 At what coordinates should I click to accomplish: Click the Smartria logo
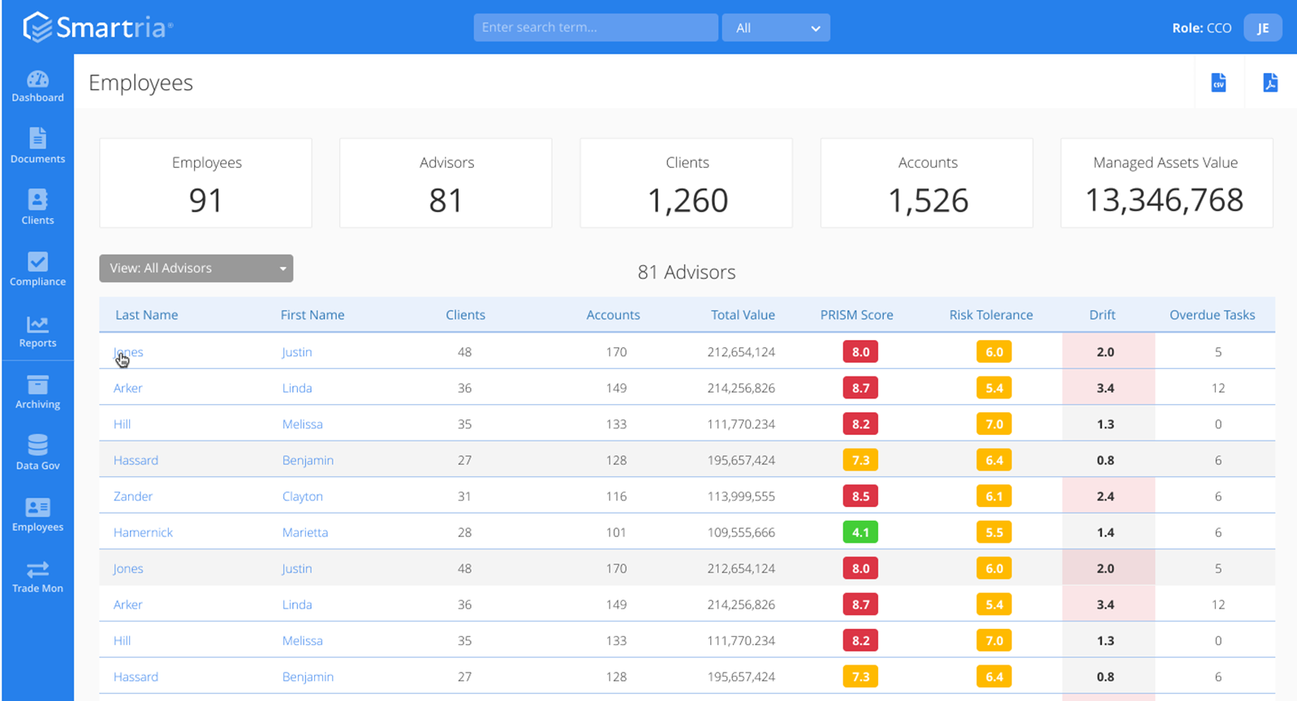point(97,28)
